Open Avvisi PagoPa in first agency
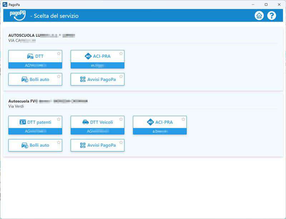The width and height of the screenshot is (286, 219). point(97,79)
